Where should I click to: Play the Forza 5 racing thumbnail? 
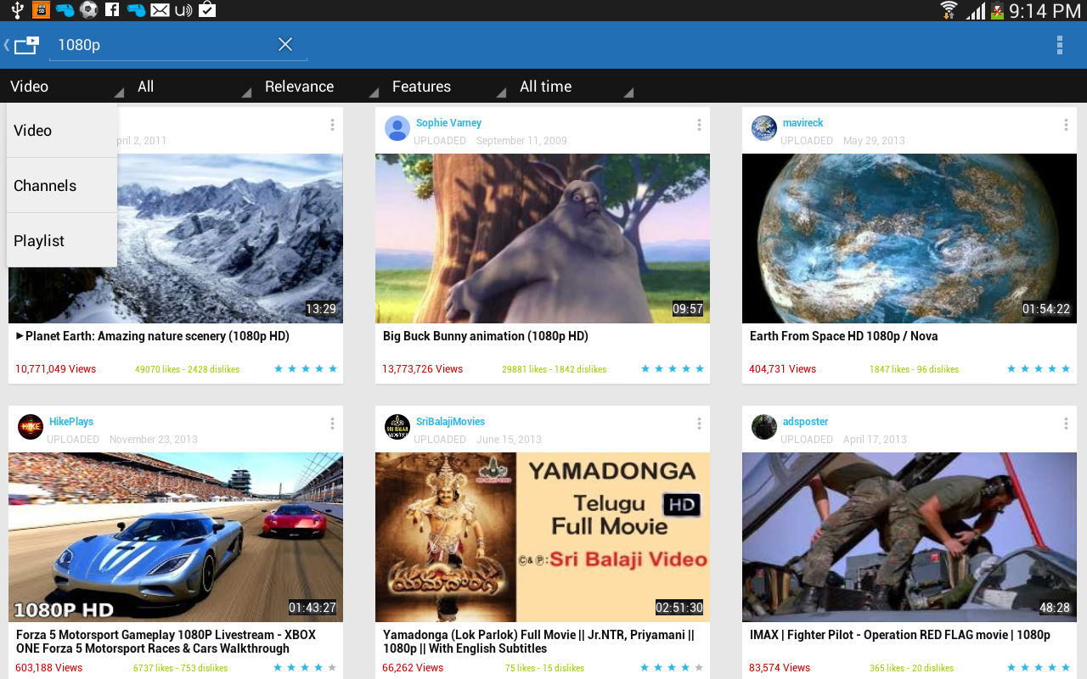176,537
